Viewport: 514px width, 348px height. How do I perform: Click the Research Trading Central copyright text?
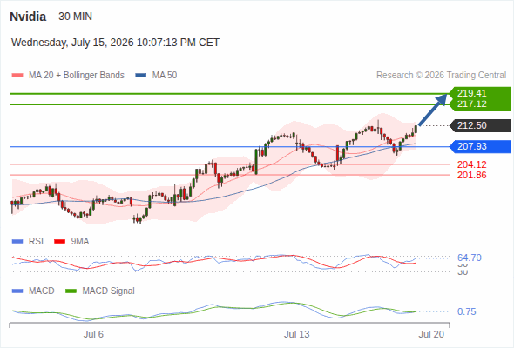(x=441, y=76)
